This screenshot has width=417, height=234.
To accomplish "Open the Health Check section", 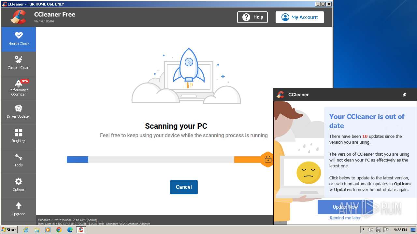I will (x=19, y=39).
